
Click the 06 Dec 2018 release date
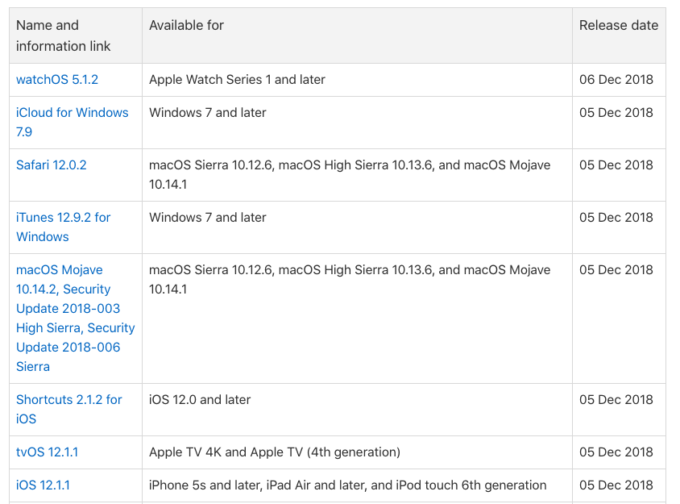tap(616, 80)
